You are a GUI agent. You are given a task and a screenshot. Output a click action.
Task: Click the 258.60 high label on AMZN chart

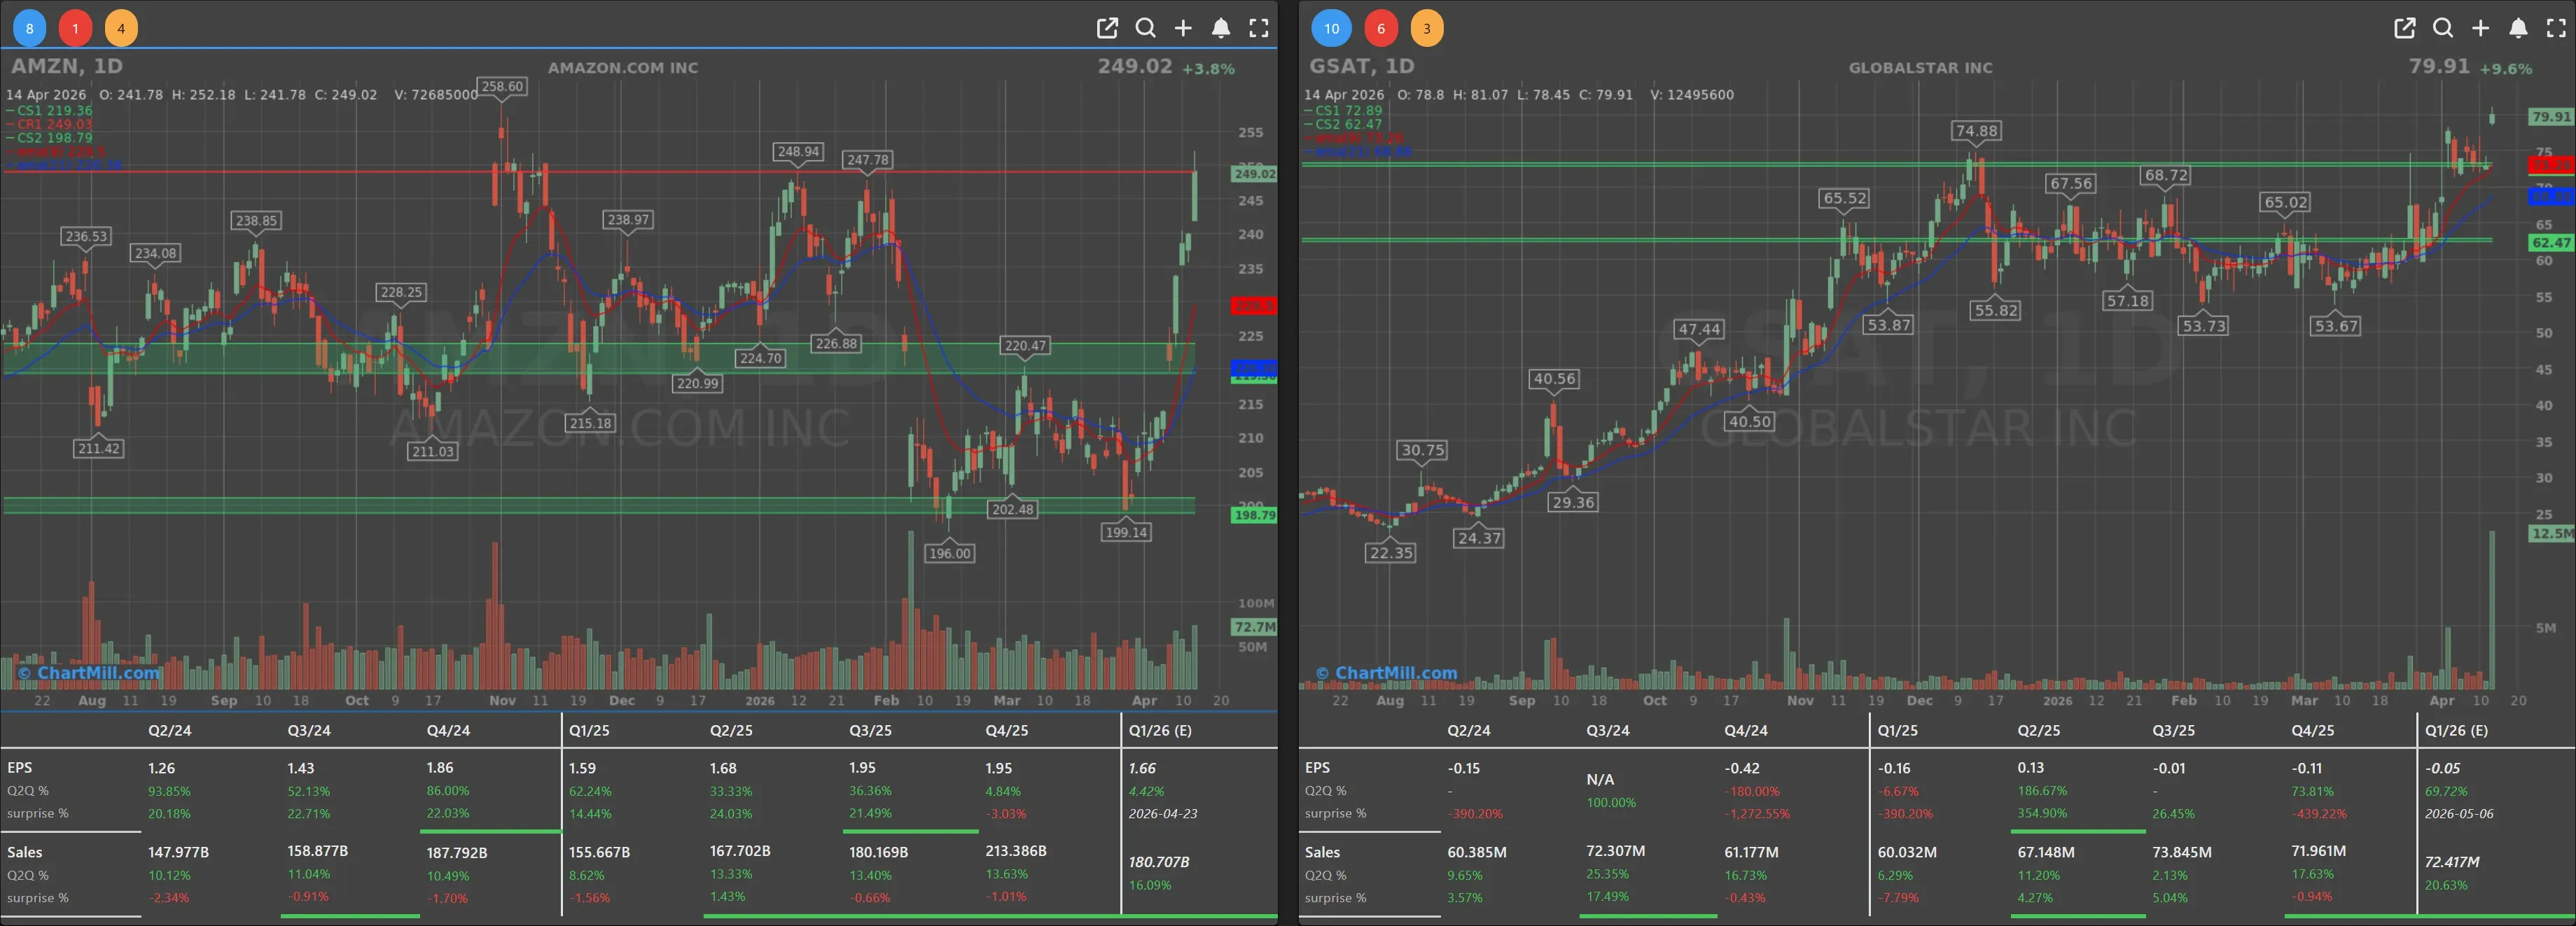(502, 86)
